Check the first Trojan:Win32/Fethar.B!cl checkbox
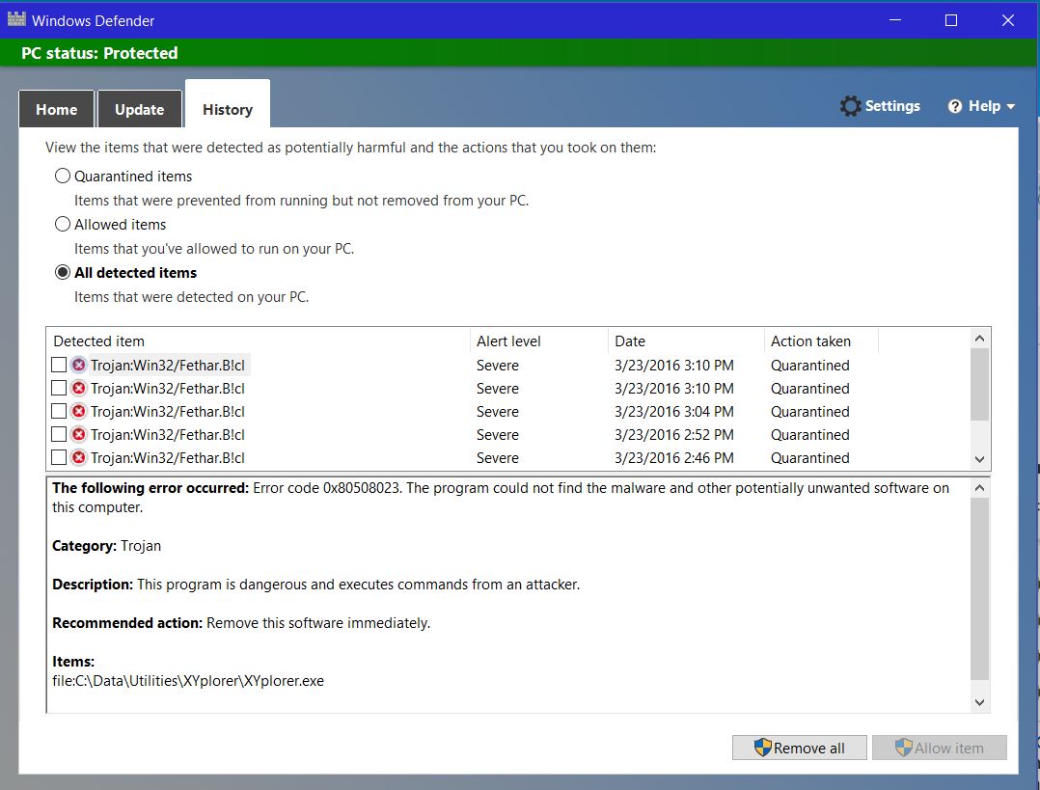The height and width of the screenshot is (790, 1040). tap(60, 365)
